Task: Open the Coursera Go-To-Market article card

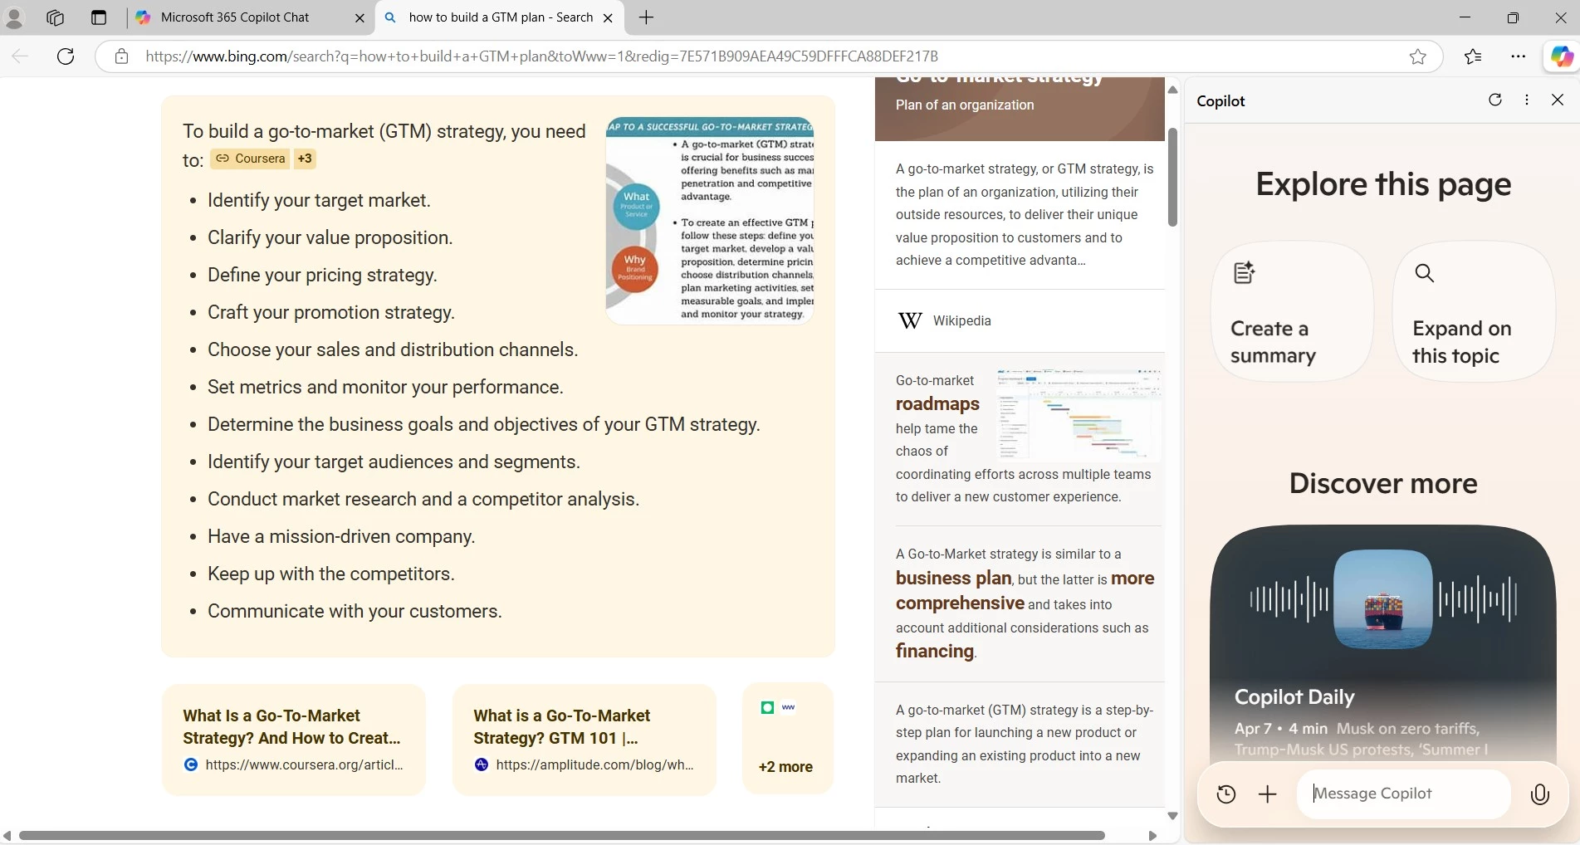Action: (x=294, y=740)
